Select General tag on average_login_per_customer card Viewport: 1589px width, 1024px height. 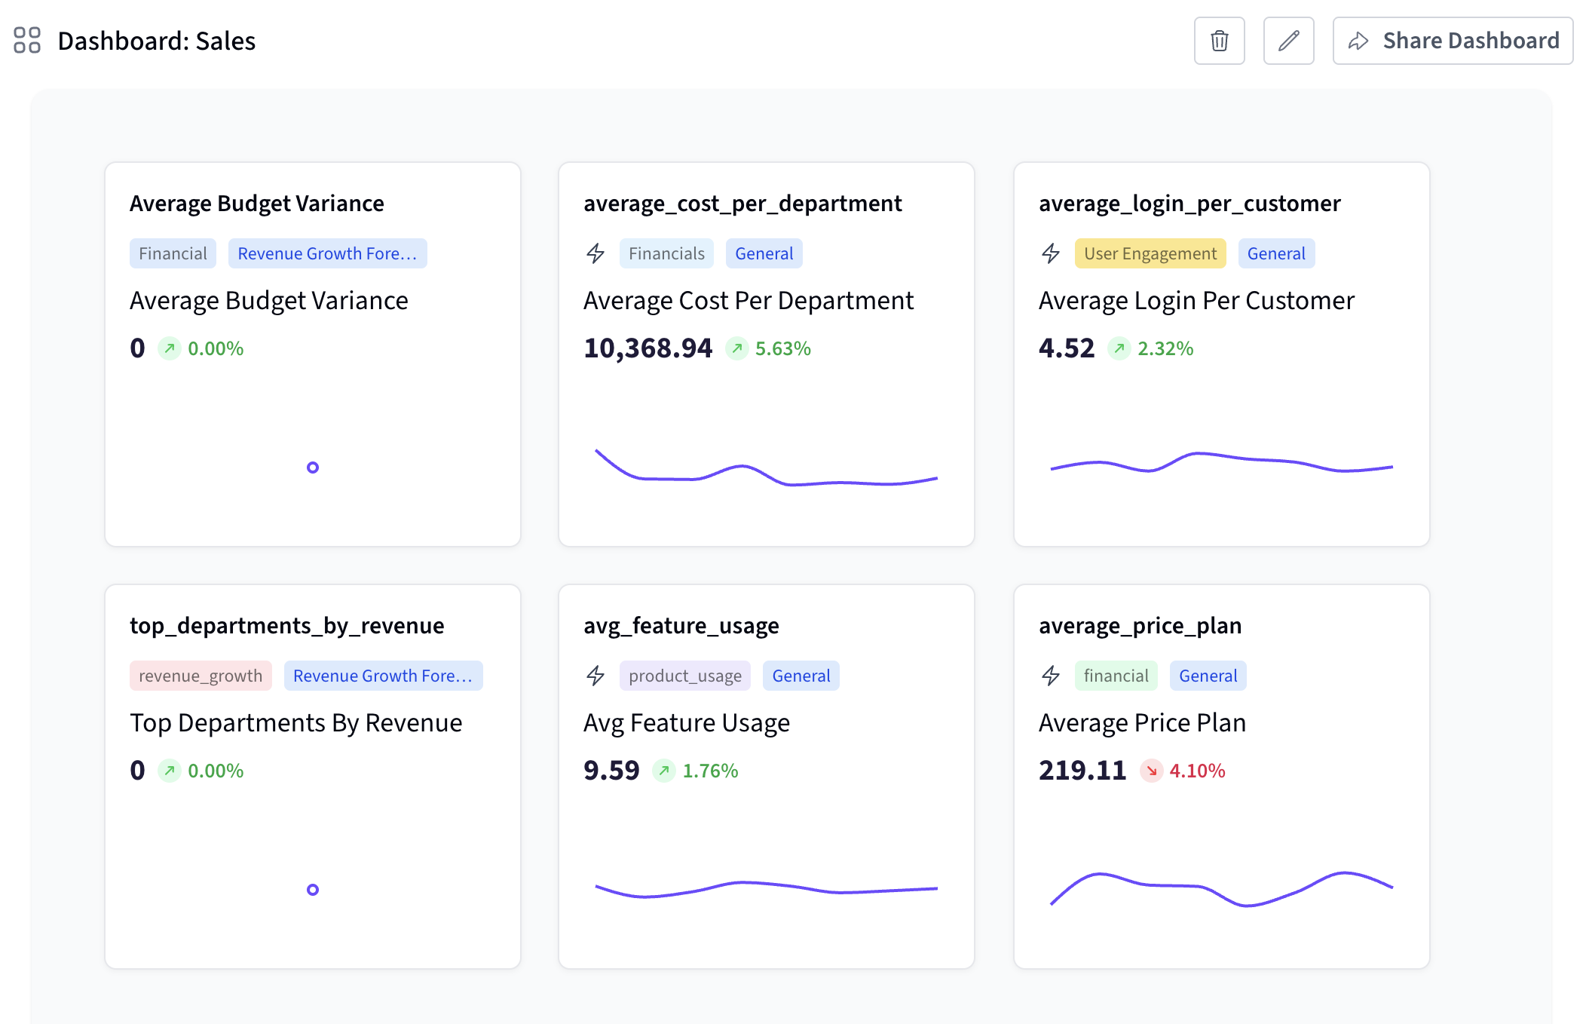(1276, 253)
